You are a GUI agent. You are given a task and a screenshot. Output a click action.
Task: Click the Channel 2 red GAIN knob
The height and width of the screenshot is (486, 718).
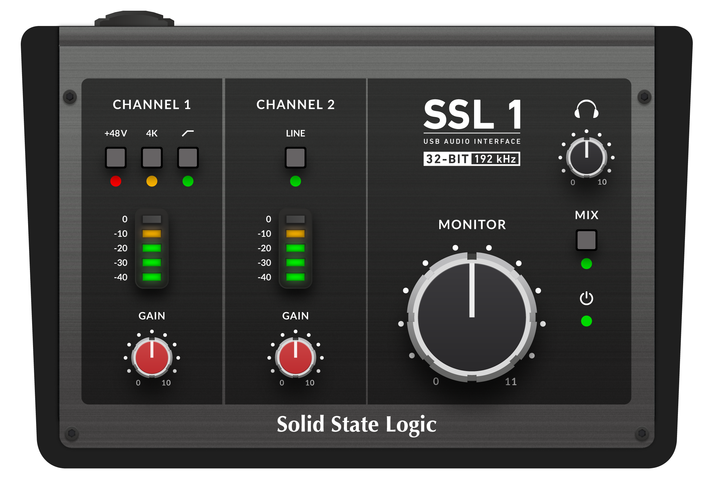(296, 358)
